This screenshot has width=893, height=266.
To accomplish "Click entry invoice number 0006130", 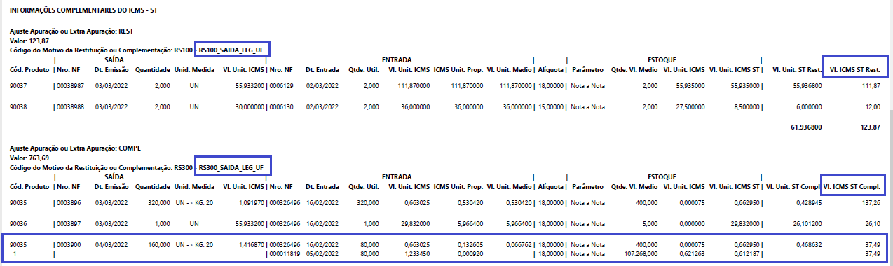I will [281, 107].
